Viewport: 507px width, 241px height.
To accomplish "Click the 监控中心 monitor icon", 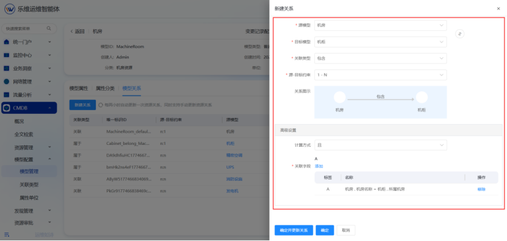I will click(x=7, y=55).
